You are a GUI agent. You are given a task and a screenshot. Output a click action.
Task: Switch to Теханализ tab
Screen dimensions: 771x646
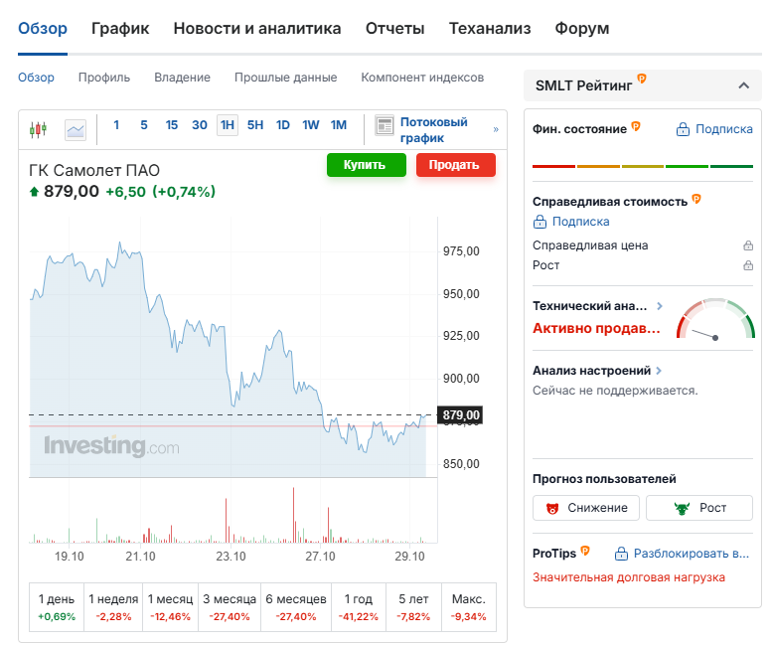(490, 29)
